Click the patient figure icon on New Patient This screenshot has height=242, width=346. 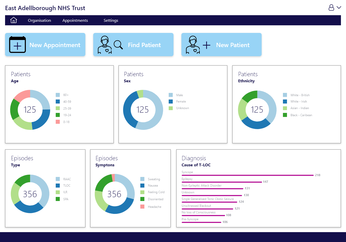193,45
